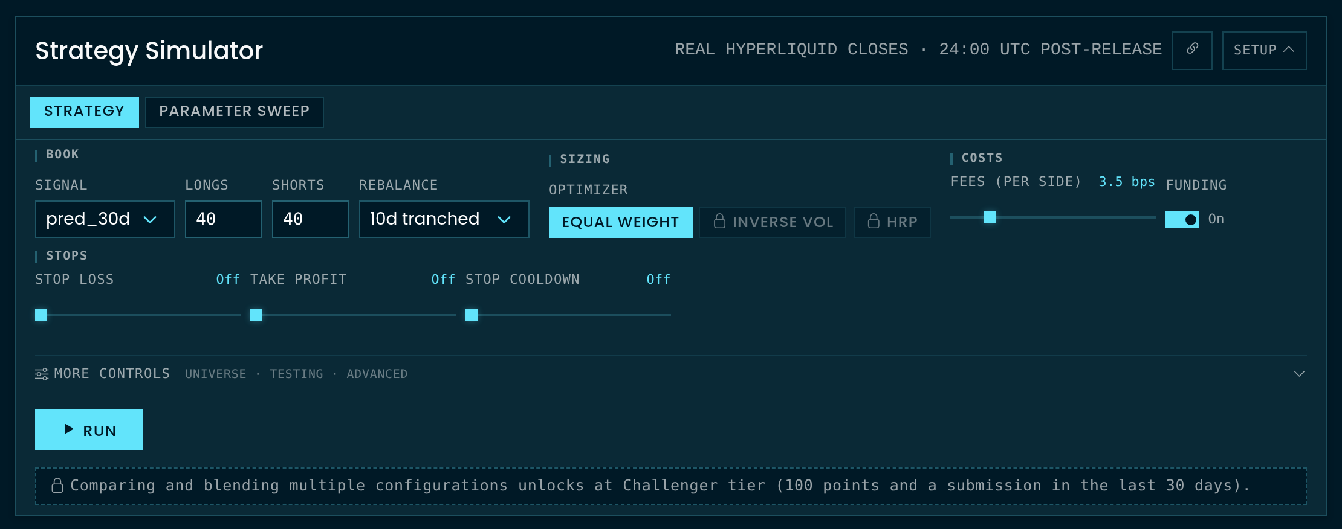Click the Longs count input field

pos(223,219)
